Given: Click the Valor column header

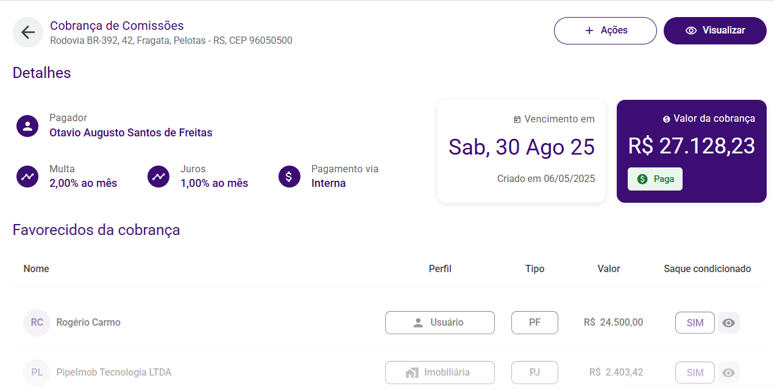Looking at the screenshot, I should tap(608, 268).
